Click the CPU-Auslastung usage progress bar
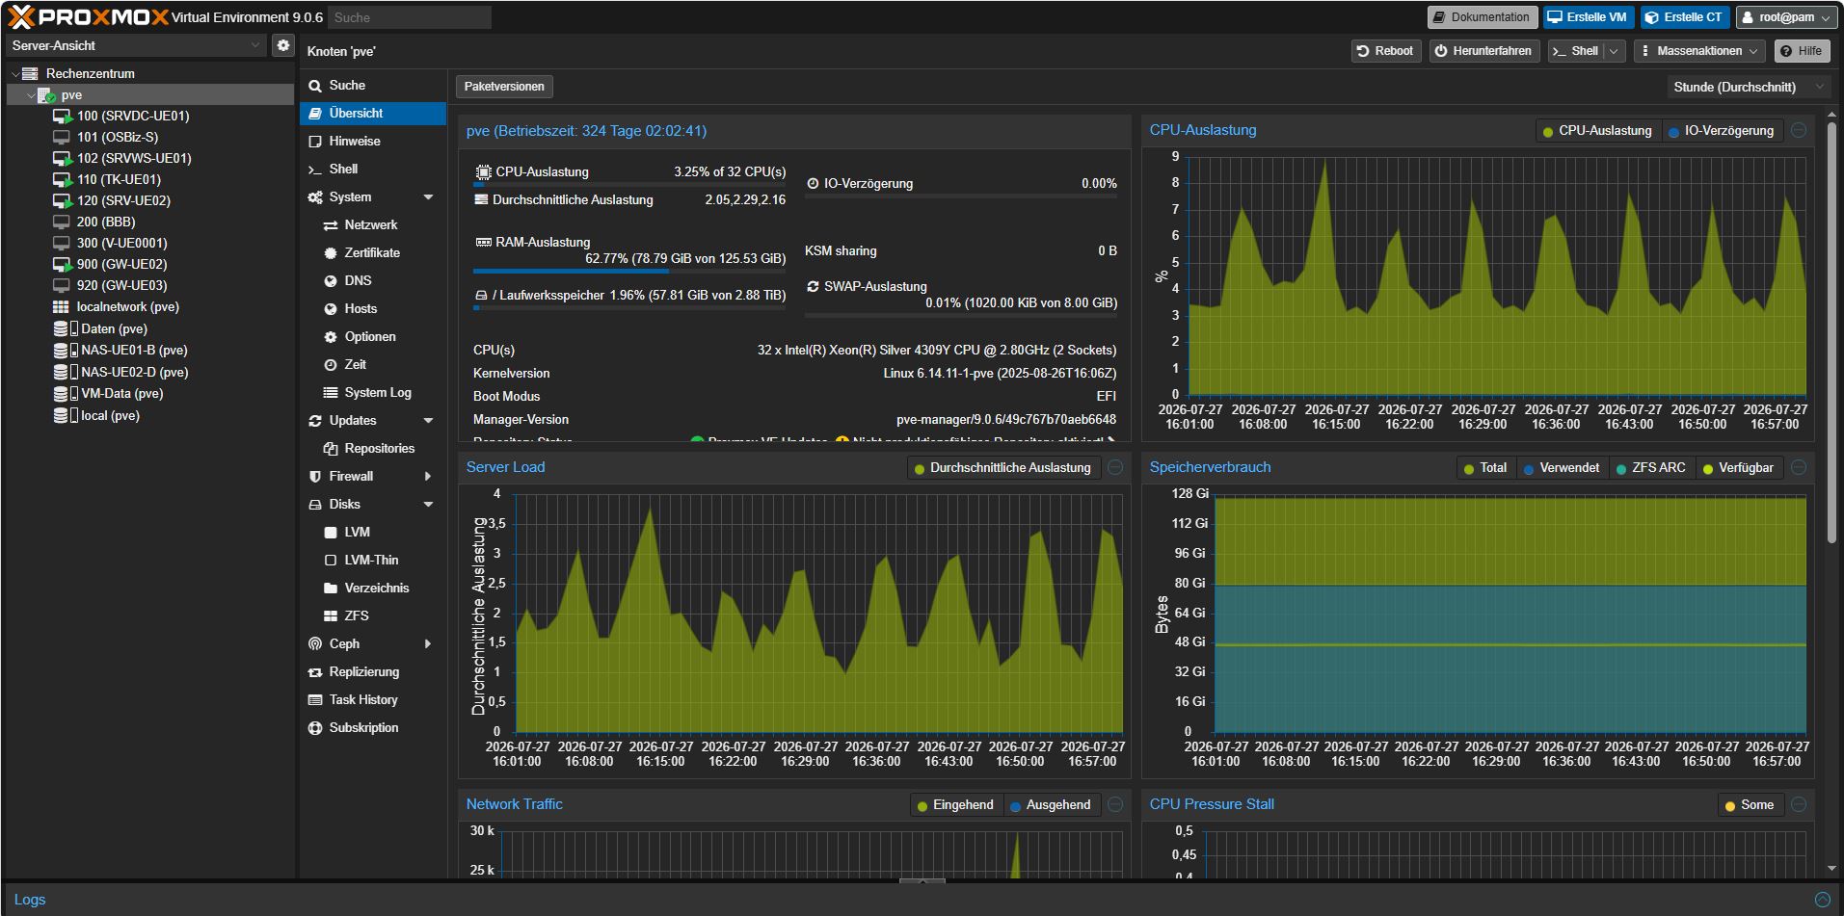Screen dimensions: 1844x916 pos(629,184)
